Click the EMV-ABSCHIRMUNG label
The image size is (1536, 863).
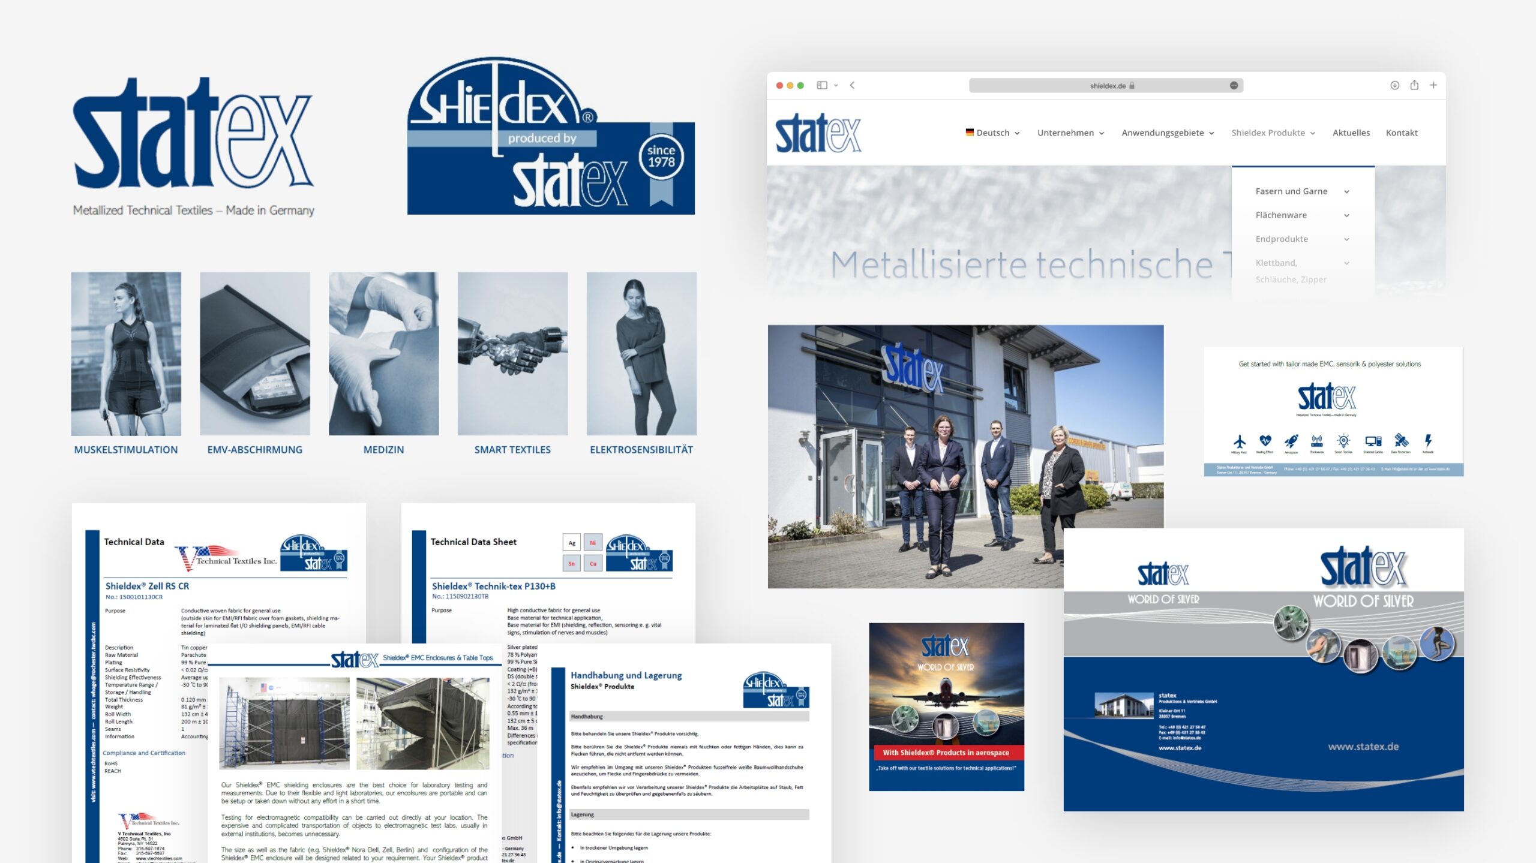[254, 450]
